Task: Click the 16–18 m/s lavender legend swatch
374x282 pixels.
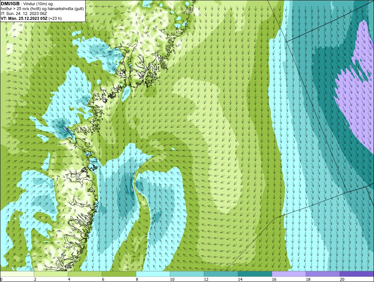Action: (289, 274)
